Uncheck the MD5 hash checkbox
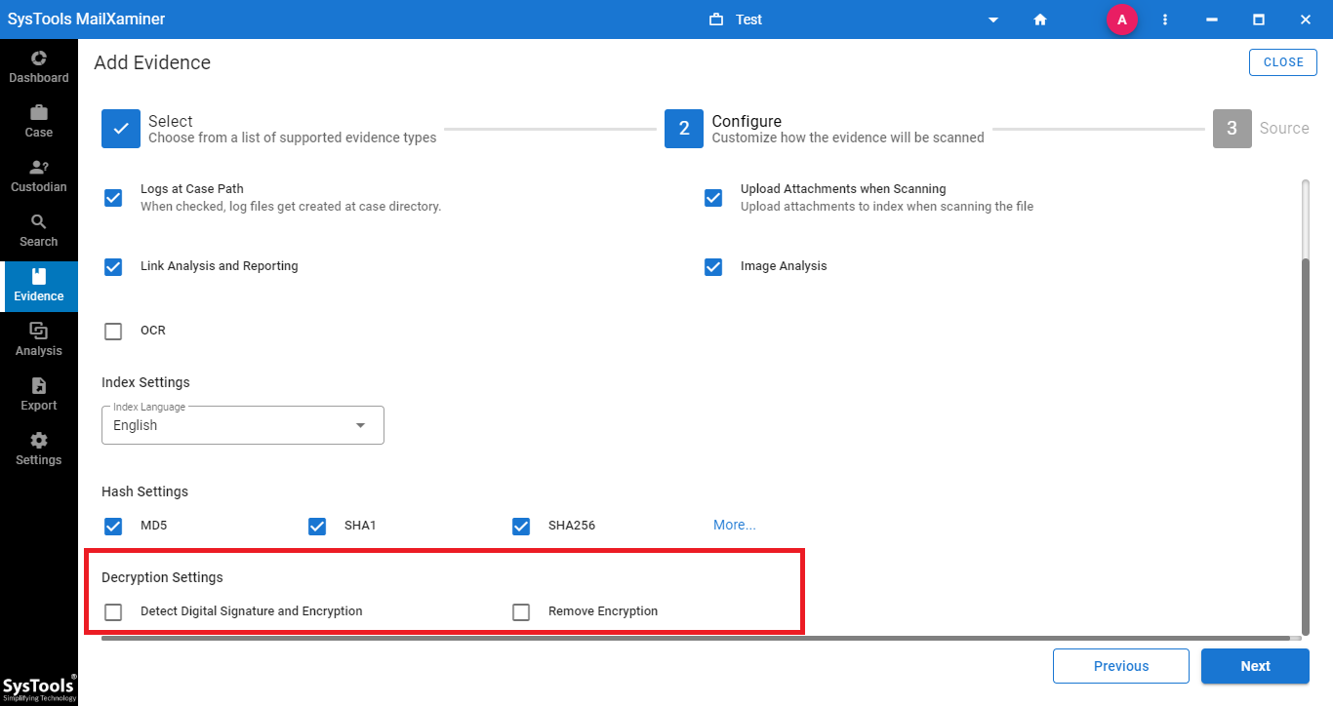The image size is (1333, 706). coord(113,526)
